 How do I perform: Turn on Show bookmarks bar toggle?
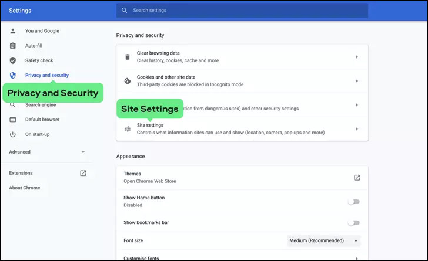point(353,223)
